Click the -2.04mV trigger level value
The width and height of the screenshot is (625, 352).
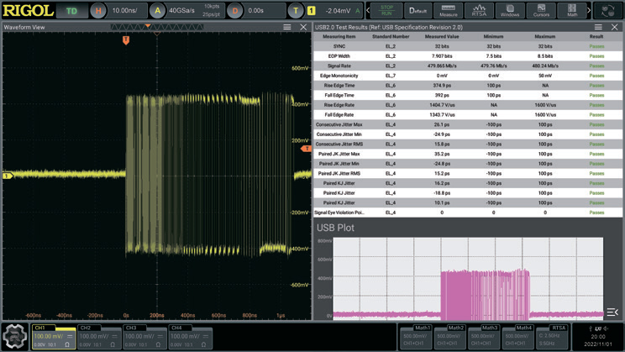coord(338,11)
